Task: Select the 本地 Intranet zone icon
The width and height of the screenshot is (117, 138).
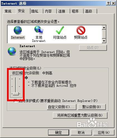Action: [x=39, y=30]
